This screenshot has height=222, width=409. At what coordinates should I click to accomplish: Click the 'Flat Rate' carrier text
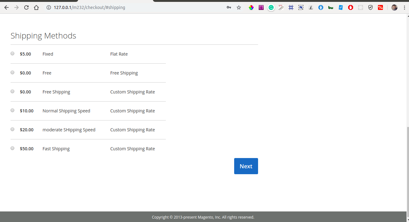(119, 54)
